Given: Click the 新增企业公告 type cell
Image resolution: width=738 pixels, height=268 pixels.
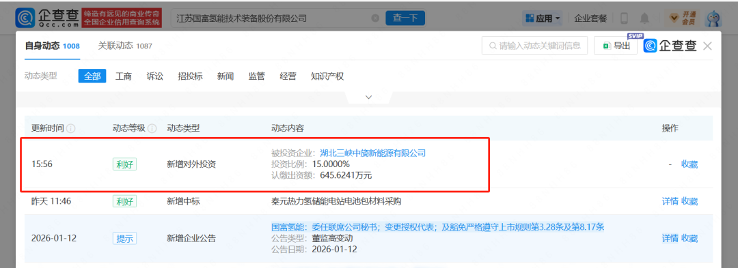Looking at the screenshot, I should 191,239.
